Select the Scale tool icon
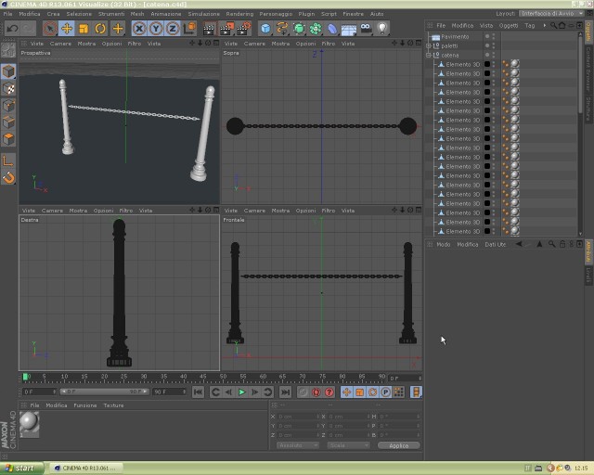594x475 pixels. pyautogui.click(x=84, y=29)
